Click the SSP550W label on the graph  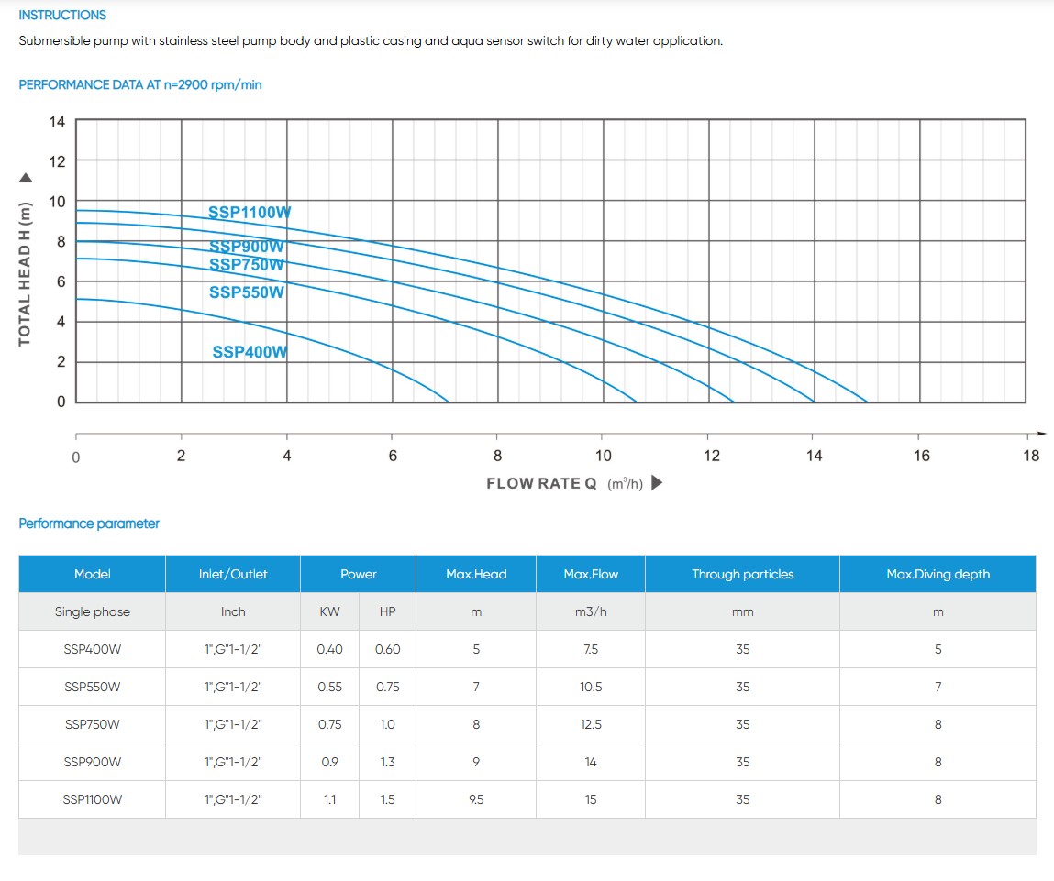coord(247,292)
